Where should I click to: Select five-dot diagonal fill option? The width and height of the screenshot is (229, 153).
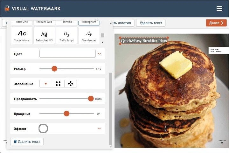point(71,84)
